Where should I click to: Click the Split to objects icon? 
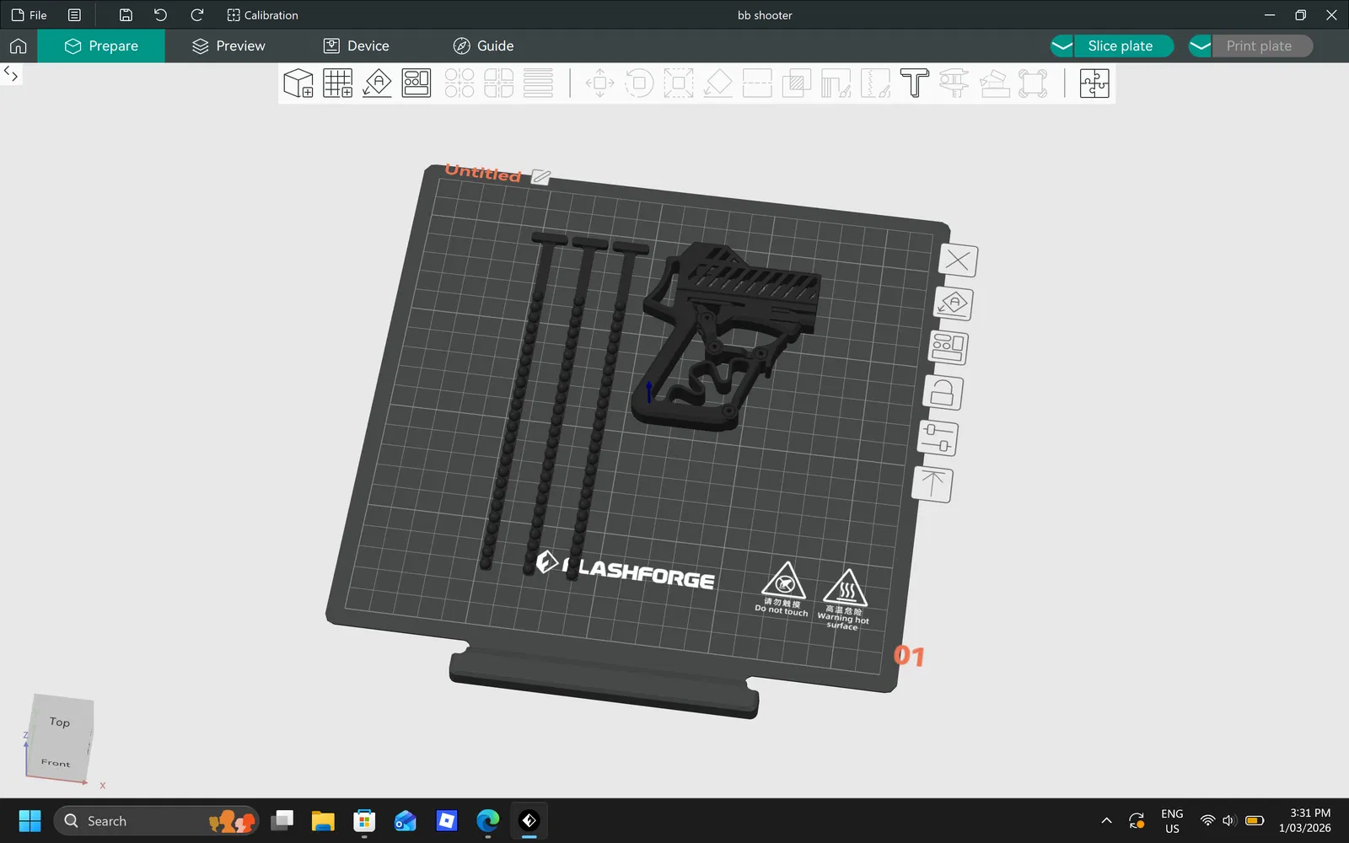(460, 83)
